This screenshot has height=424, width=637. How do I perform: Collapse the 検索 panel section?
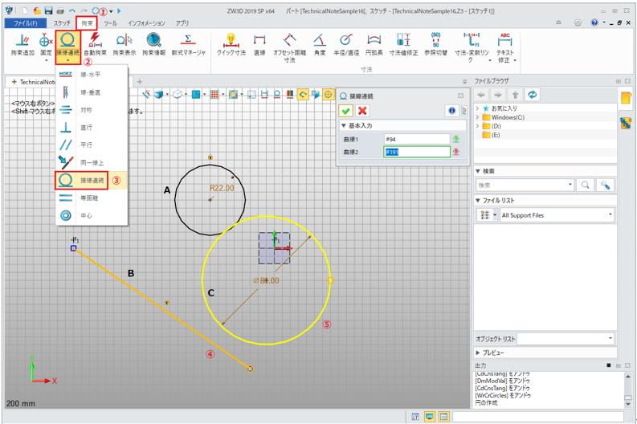(x=478, y=171)
